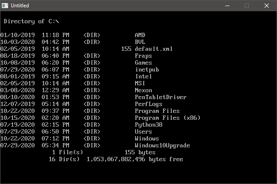Click the date 01/10/2019 on AMD row
The image size is (277, 184).
pyautogui.click(x=18, y=35)
